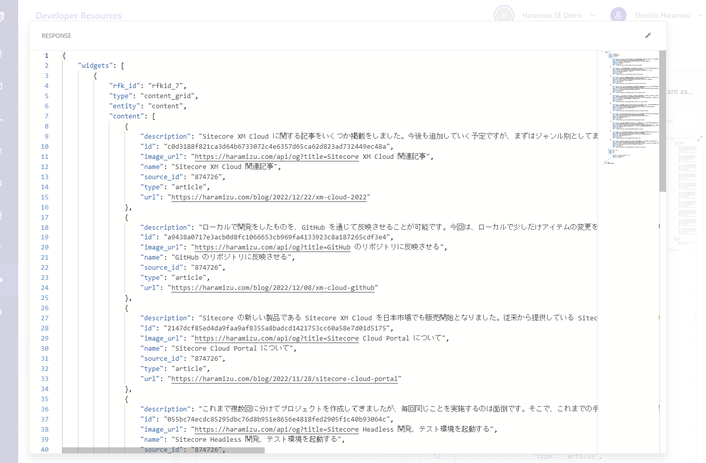Select the "rfk_id": "rfkid_7" line
Screen dimensions: 706x463
click(x=148, y=86)
